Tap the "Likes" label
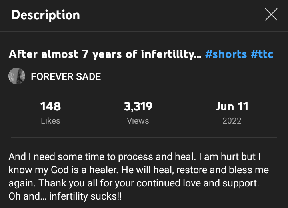 tap(50, 120)
